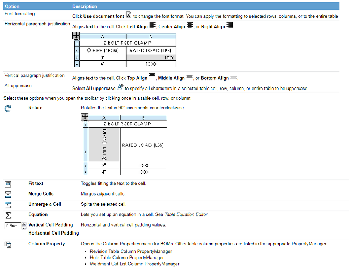Increase cell padding with the up arrow

[24, 224]
